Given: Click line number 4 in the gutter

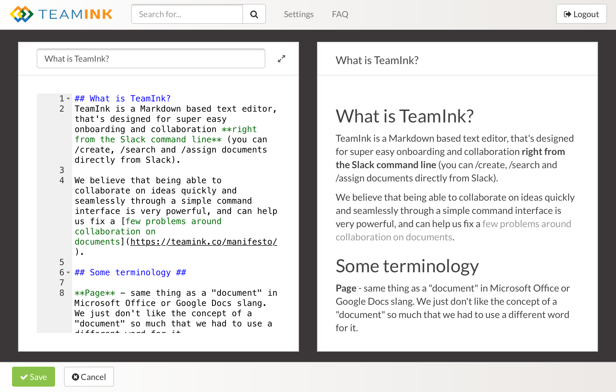Looking at the screenshot, I should point(62,181).
